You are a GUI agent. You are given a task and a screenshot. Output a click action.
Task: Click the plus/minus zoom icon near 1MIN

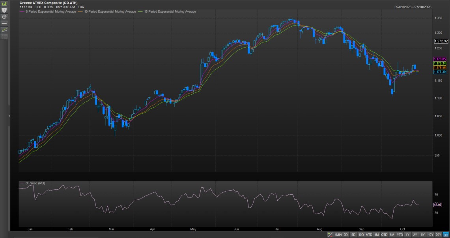coord(330,235)
